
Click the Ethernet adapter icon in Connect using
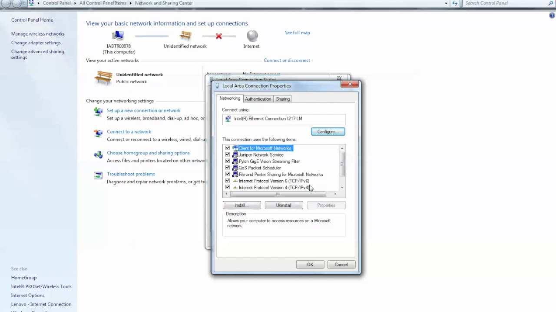228,119
